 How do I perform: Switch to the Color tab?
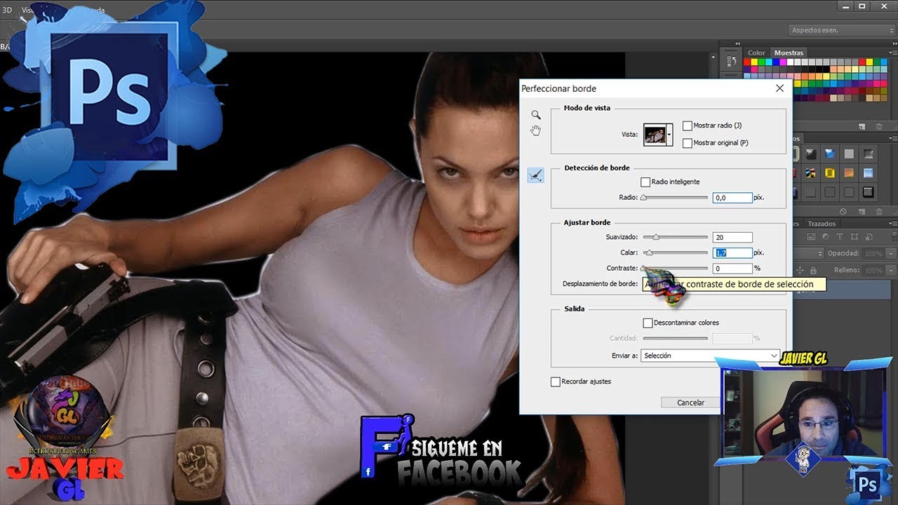click(756, 53)
